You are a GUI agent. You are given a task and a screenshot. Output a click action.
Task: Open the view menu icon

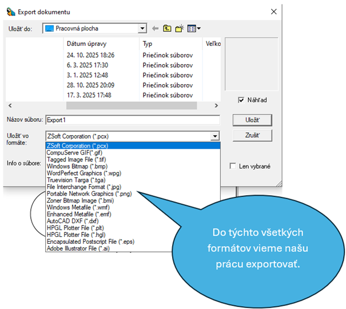coord(194,28)
